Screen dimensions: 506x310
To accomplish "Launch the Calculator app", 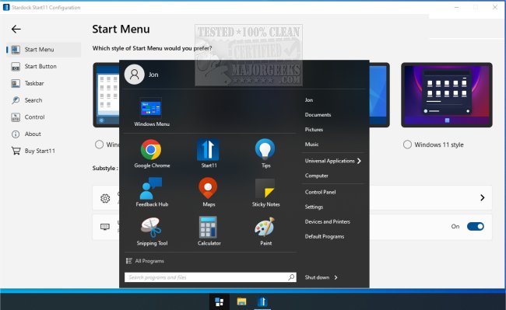I will point(209,232).
